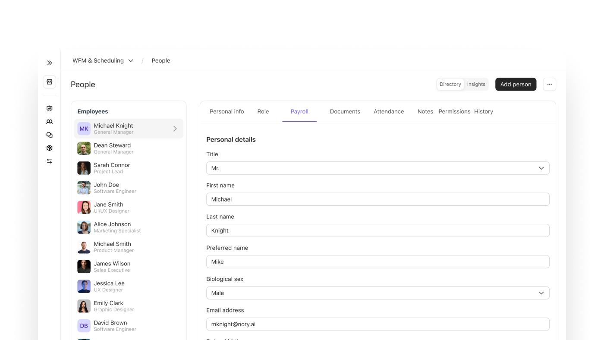Image resolution: width=604 pixels, height=340 pixels.
Task: Open the inventory box icon in sidebar
Action: [x=50, y=148]
